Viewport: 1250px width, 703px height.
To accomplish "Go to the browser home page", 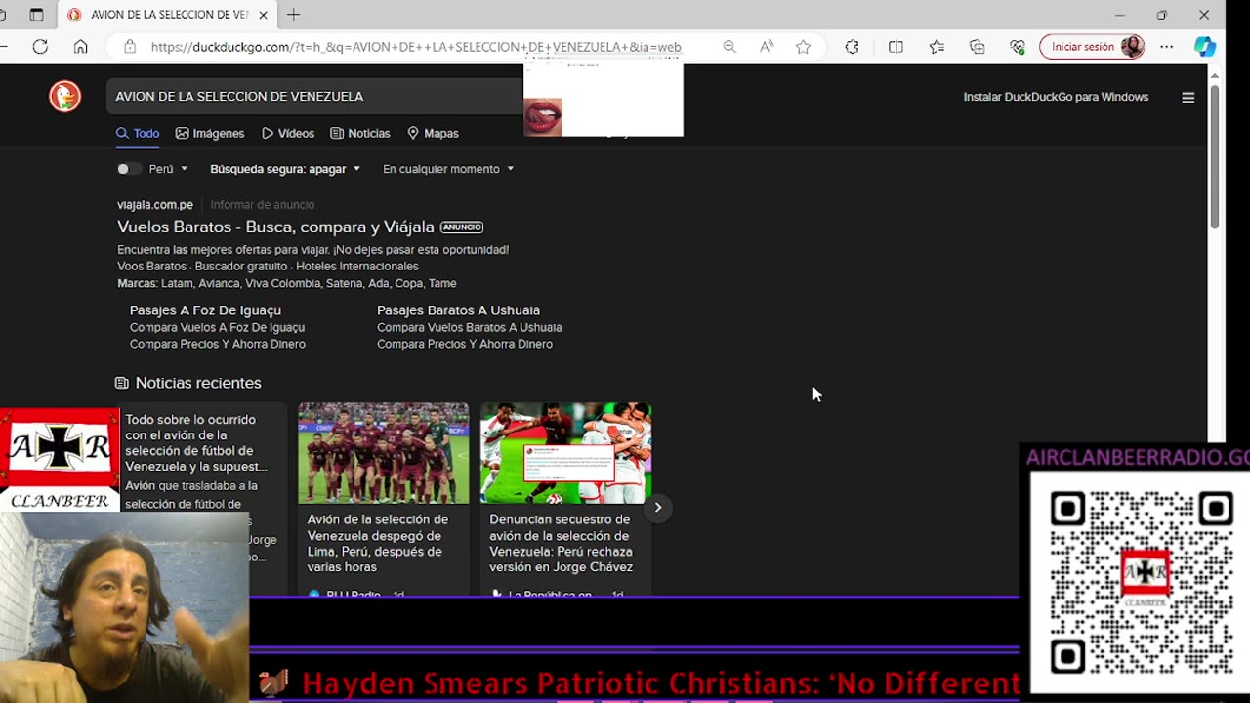I will (x=81, y=47).
